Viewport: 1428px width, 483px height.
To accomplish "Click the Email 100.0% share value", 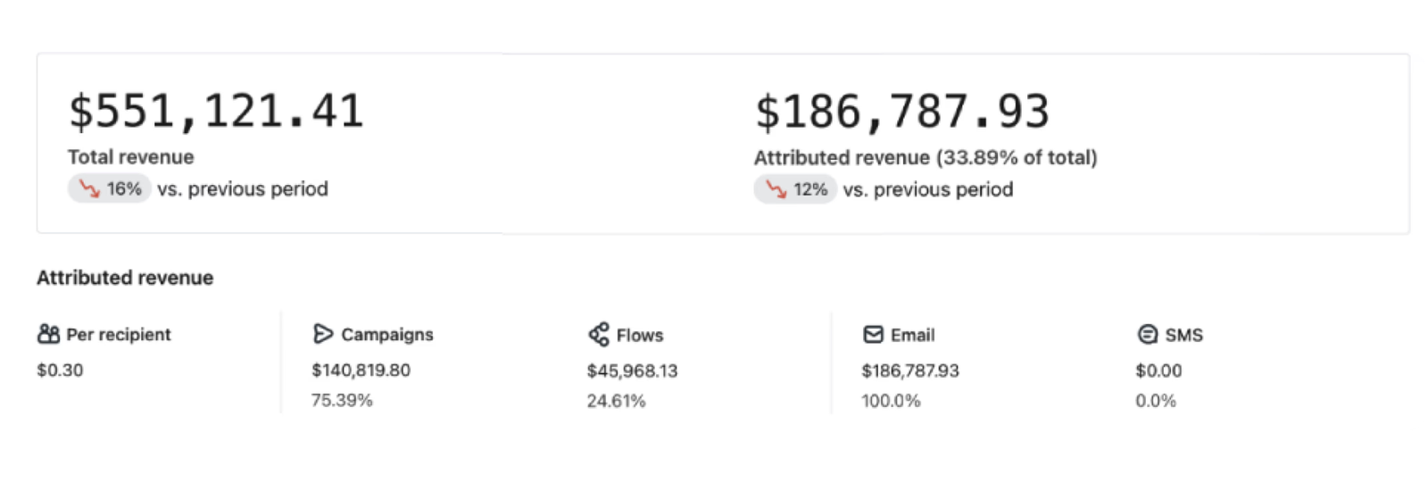I will [890, 401].
